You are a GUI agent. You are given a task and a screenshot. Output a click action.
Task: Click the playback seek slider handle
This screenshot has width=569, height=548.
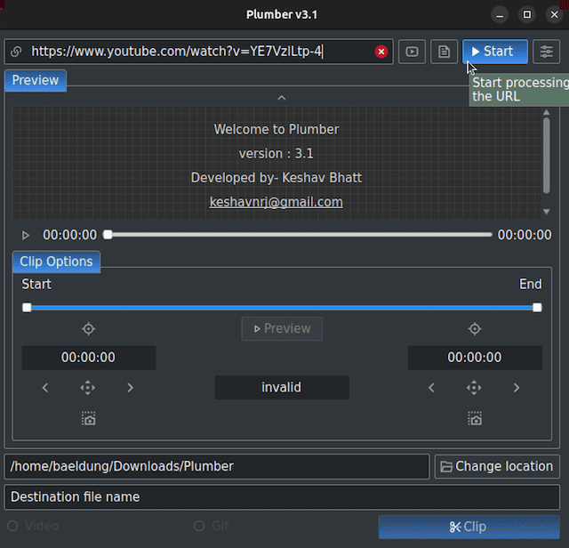(108, 235)
